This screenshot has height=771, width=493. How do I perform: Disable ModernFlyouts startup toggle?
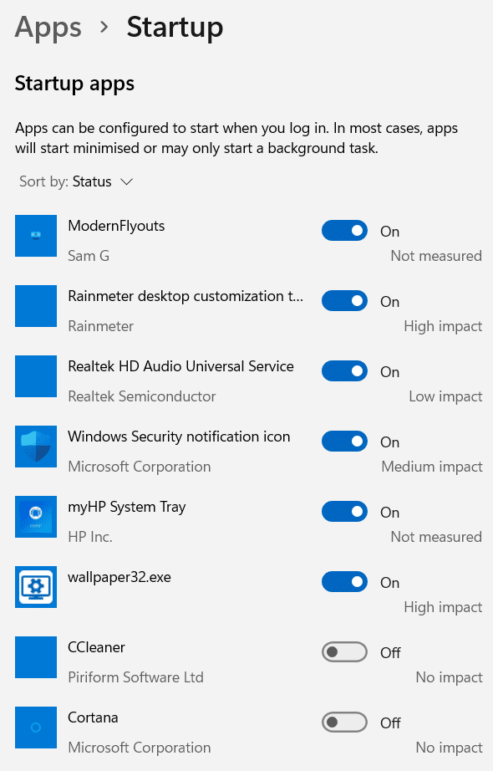pyautogui.click(x=344, y=231)
